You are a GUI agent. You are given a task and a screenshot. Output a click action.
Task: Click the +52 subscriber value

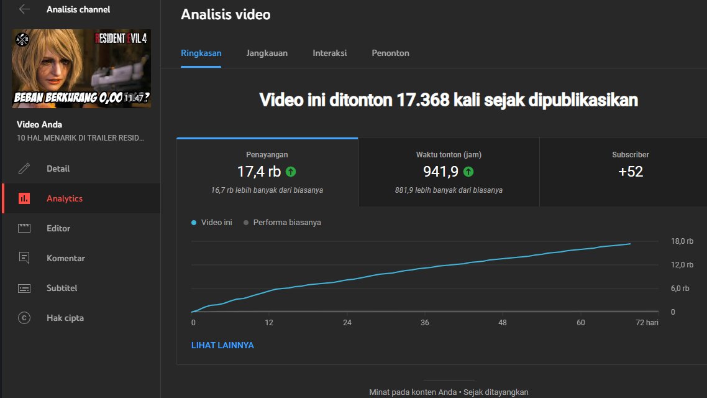pos(631,172)
